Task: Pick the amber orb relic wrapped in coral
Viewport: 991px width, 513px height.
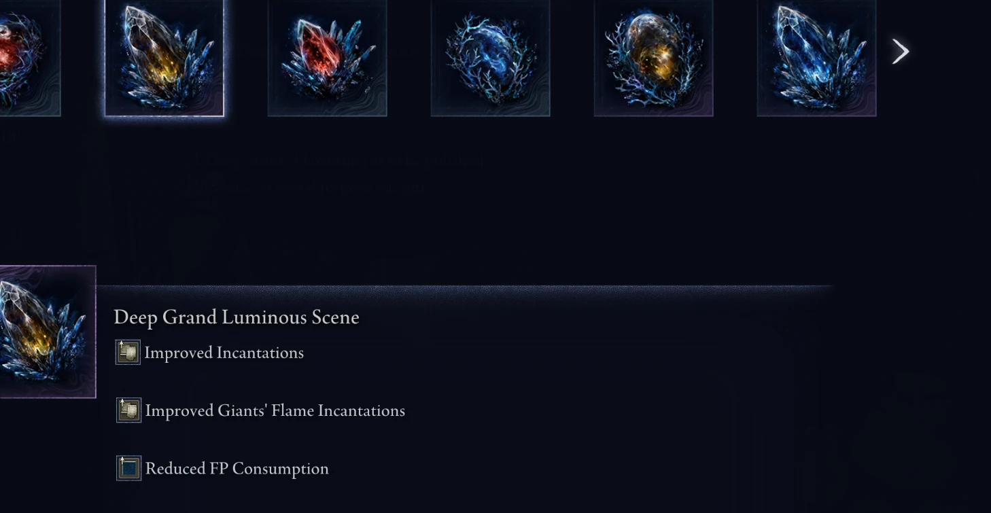Action: (653, 58)
